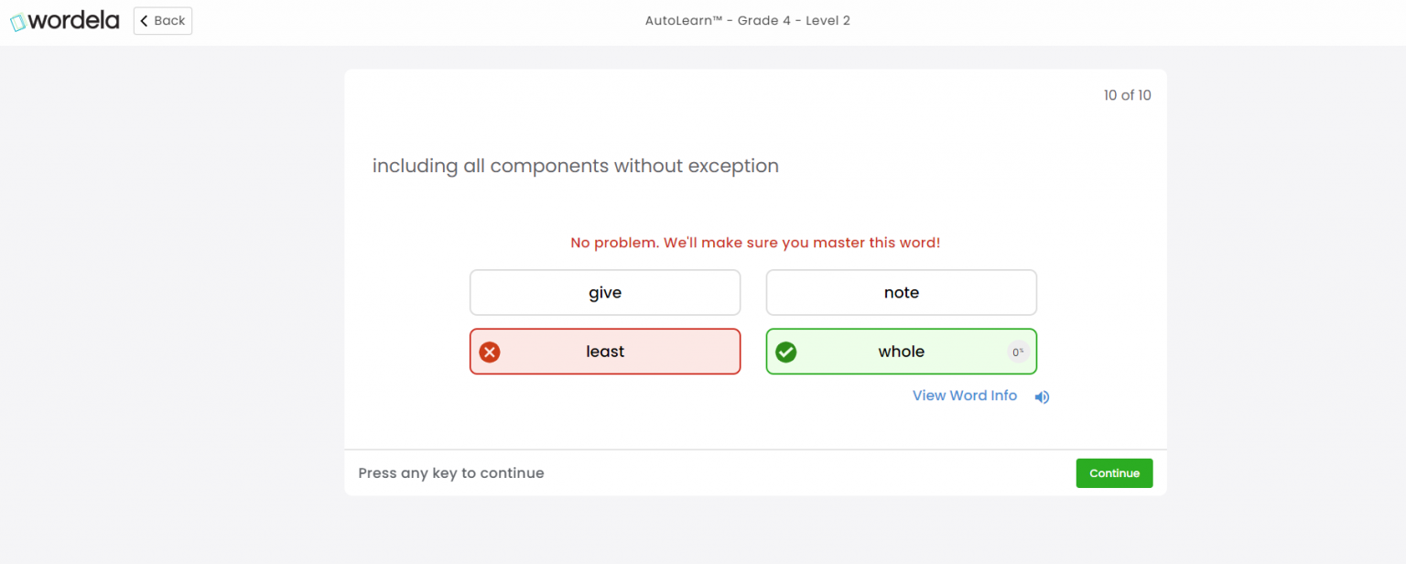Viewport: 1406px width, 564px height.
Task: Click the AutoLearn Grade 4 Level 2 title
Action: (748, 20)
